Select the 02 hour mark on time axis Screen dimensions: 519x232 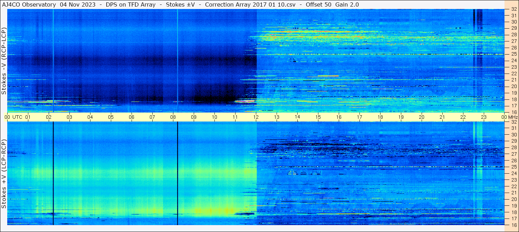pyautogui.click(x=49, y=117)
